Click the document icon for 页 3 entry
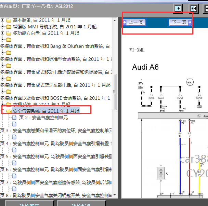The height and width of the screenshot is (206, 208). pos(14,124)
